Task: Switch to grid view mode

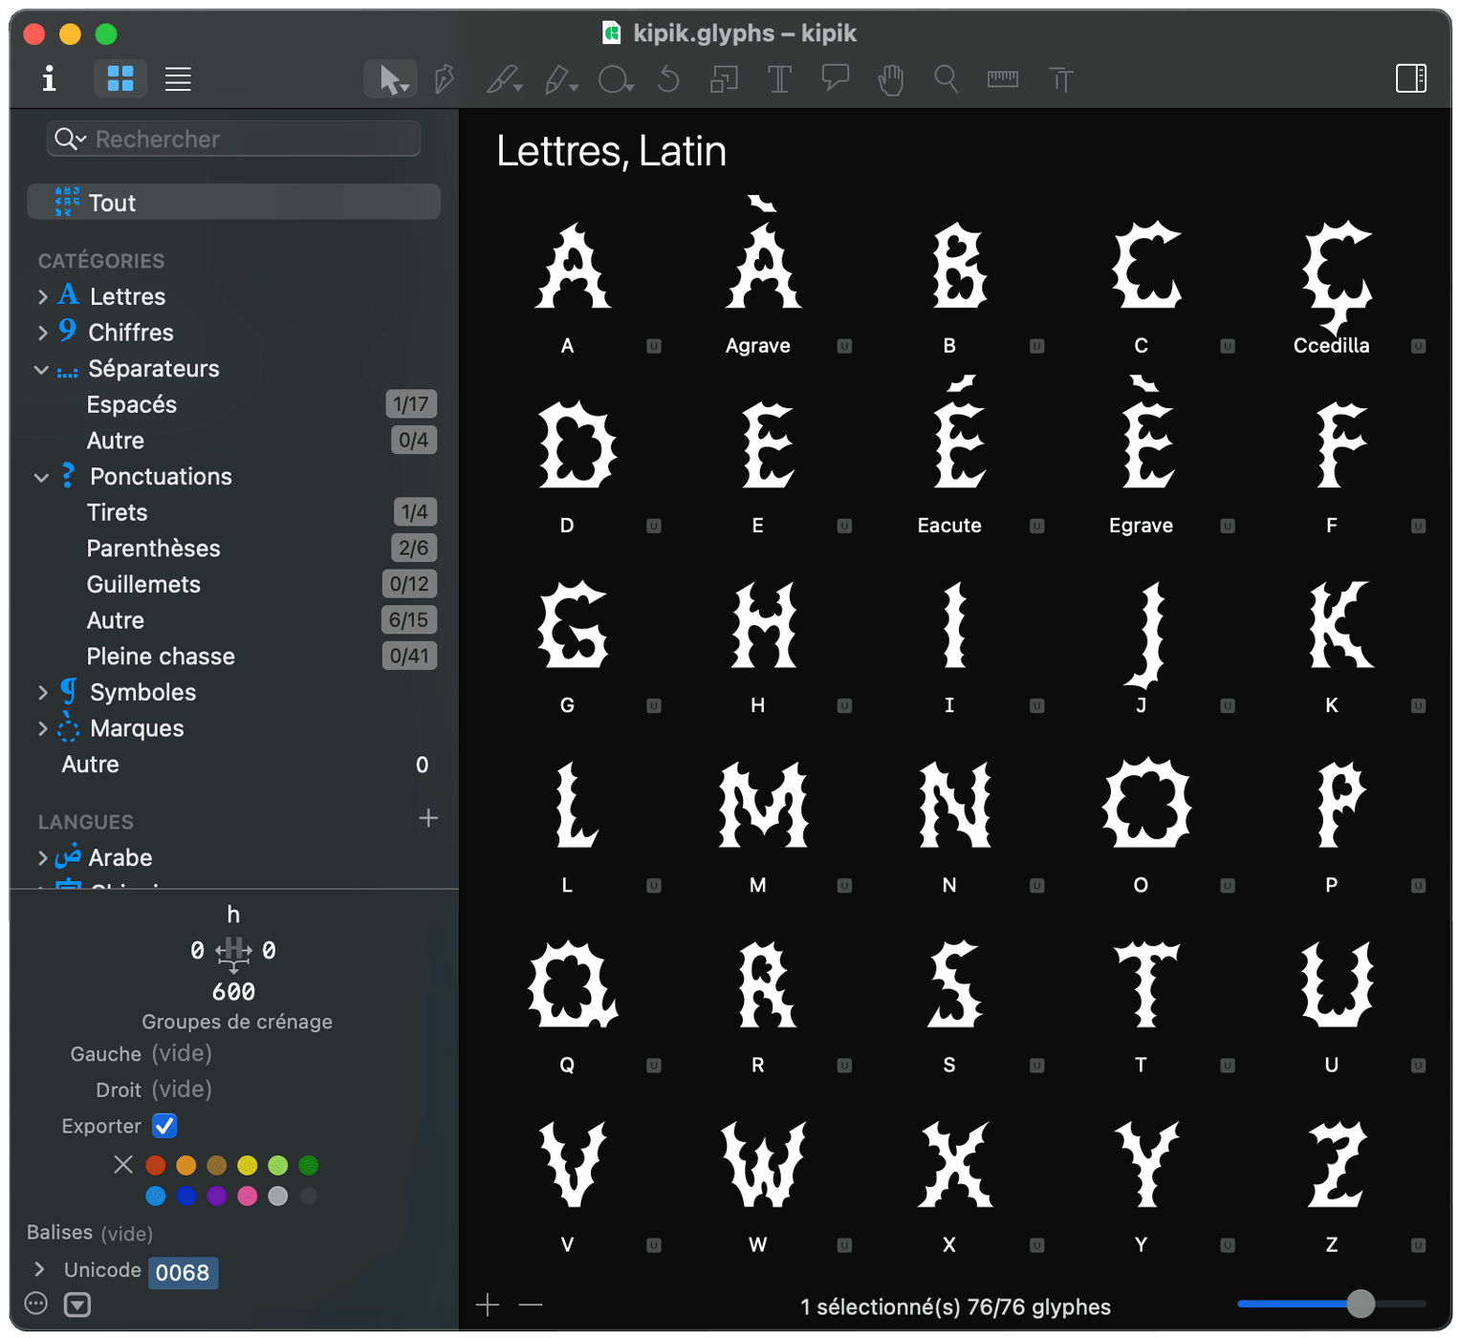Action: [x=120, y=78]
